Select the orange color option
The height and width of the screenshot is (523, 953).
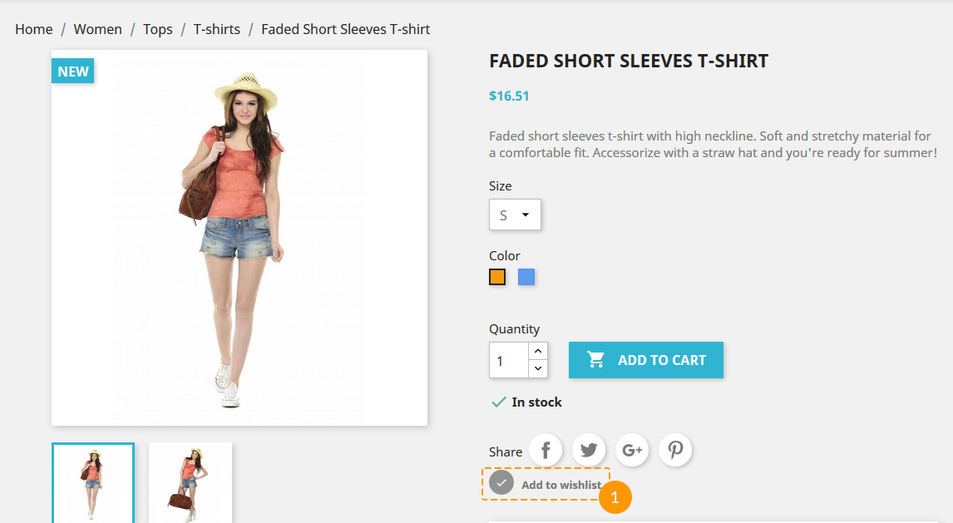coord(497,277)
